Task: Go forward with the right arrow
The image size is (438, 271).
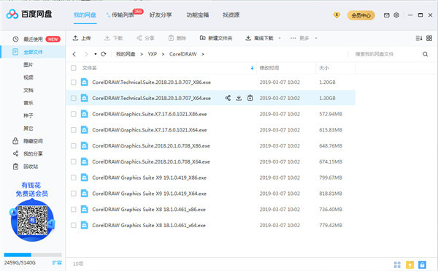Action: point(86,54)
